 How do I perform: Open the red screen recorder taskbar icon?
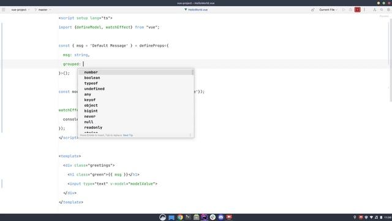coord(229,217)
